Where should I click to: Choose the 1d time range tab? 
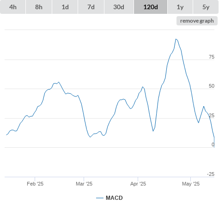(65, 7)
